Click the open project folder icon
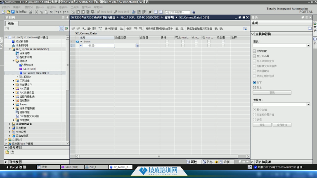317x178 pixels. pyautogui.click(x=8, y=12)
